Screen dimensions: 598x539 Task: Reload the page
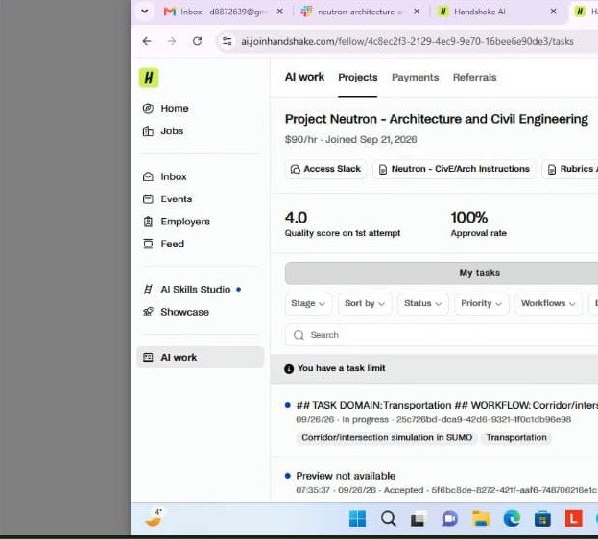(x=197, y=41)
